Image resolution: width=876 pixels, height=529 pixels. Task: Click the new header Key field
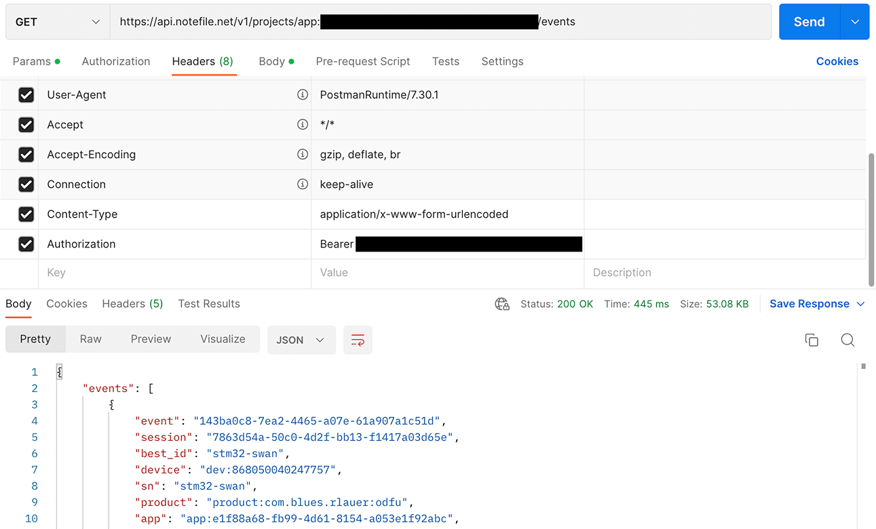[175, 273]
